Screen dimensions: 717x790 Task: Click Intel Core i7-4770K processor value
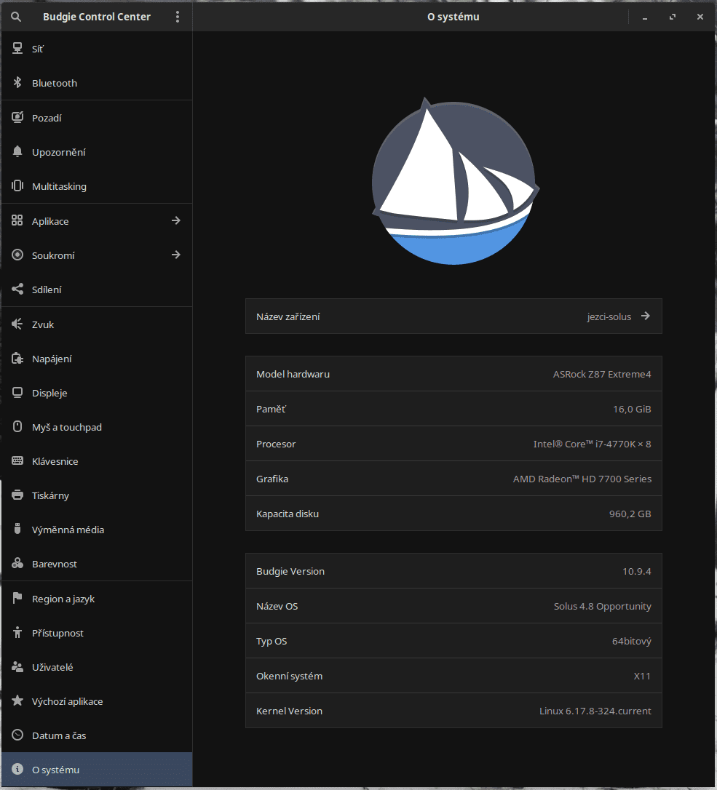coord(592,444)
